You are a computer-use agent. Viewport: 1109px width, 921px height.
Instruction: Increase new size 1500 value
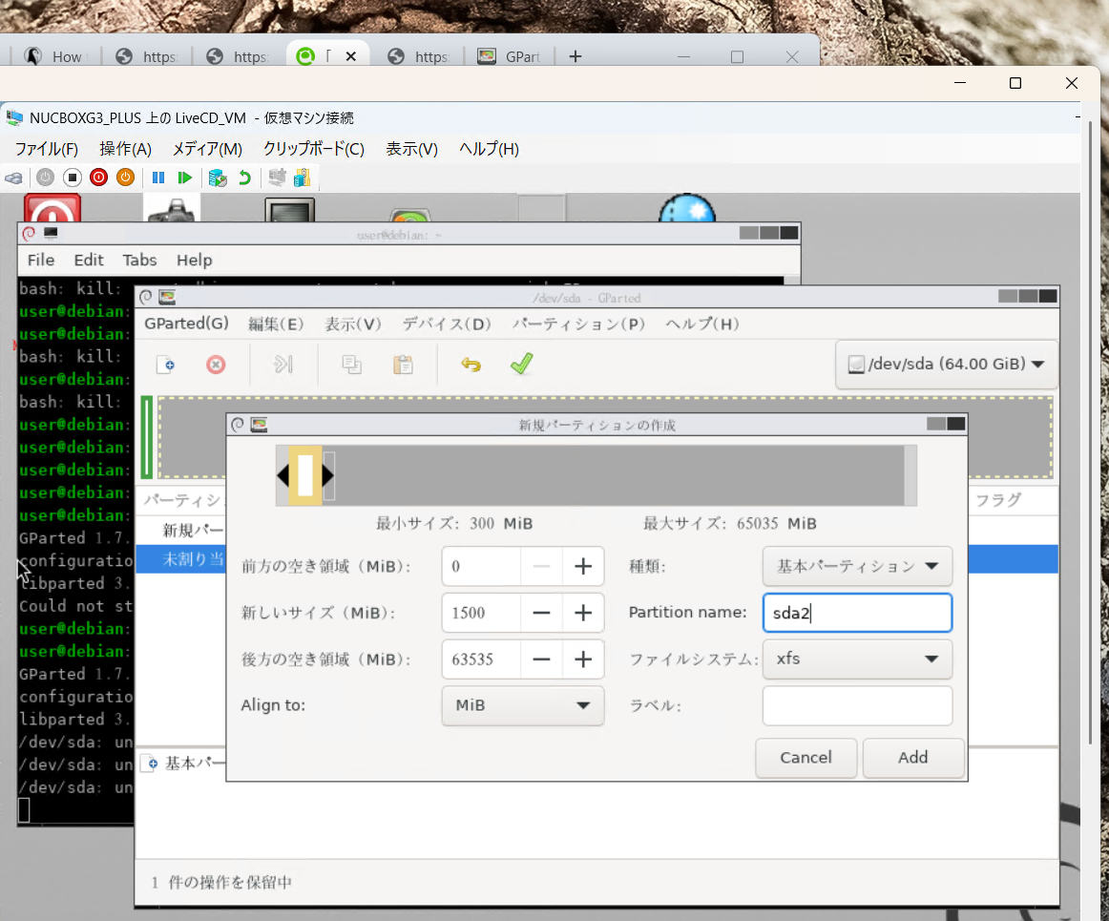pos(583,613)
